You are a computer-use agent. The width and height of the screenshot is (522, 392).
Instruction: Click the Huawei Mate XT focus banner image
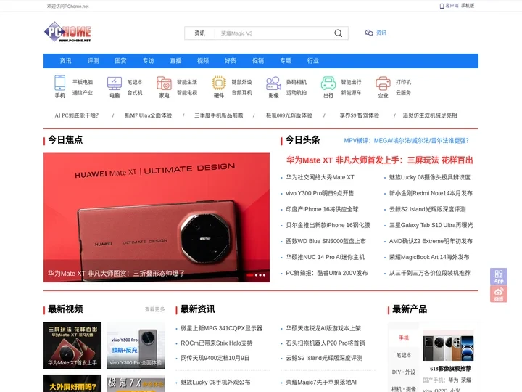pos(157,217)
